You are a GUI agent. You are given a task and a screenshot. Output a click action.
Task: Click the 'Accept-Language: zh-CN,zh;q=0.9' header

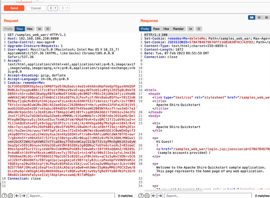coord(38,79)
